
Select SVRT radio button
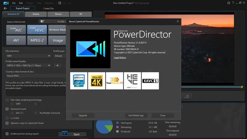[x=12, y=104]
